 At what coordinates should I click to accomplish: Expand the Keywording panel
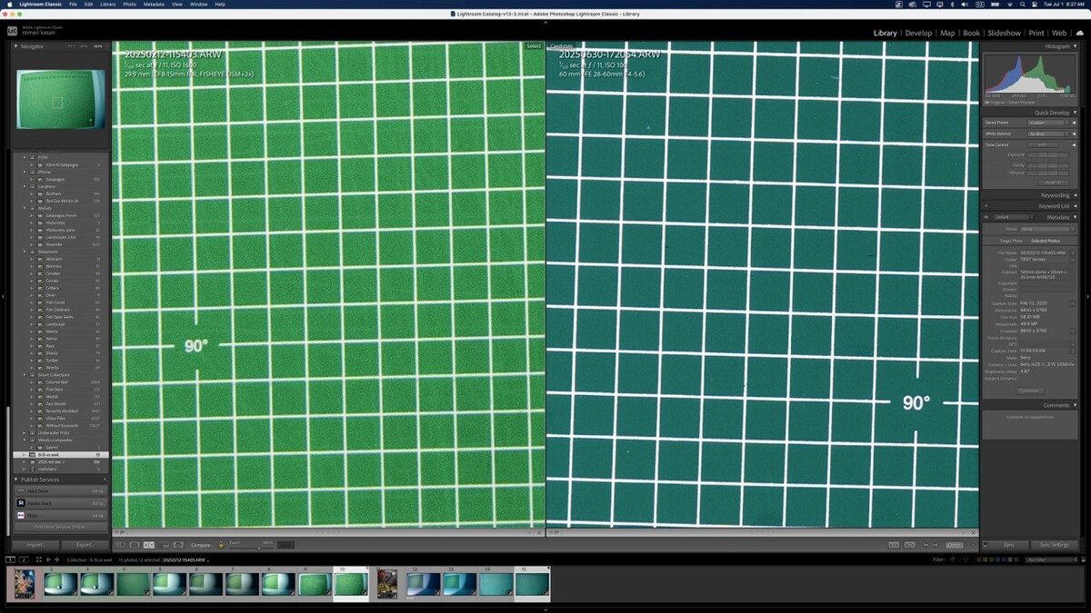click(x=1076, y=195)
